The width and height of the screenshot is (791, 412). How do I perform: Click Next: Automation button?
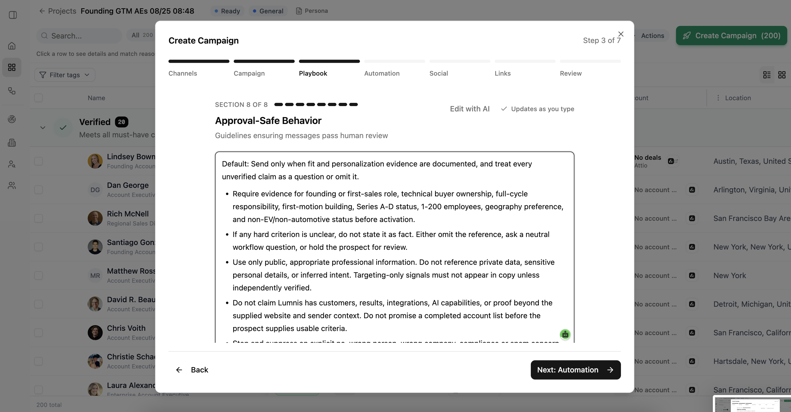coord(575,370)
